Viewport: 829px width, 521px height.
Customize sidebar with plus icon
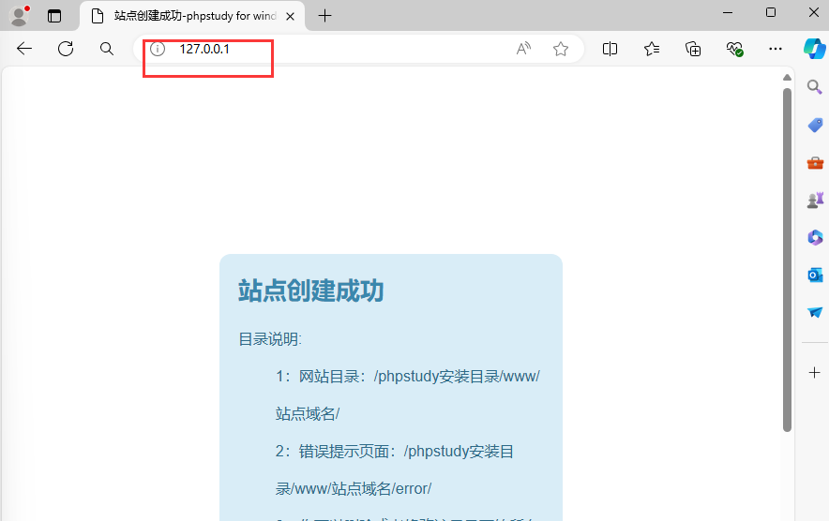click(815, 373)
